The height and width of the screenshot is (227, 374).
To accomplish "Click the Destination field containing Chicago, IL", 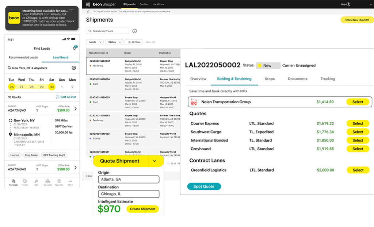I will (129, 194).
